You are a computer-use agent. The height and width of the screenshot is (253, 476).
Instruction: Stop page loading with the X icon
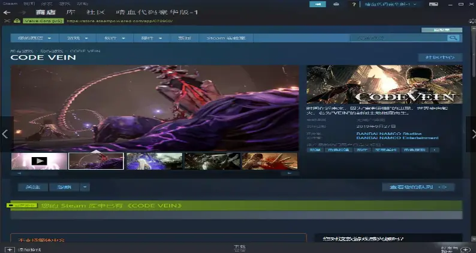(7, 21)
